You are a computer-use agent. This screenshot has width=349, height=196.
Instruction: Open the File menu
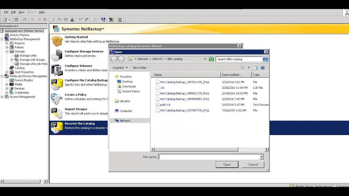point(6,12)
